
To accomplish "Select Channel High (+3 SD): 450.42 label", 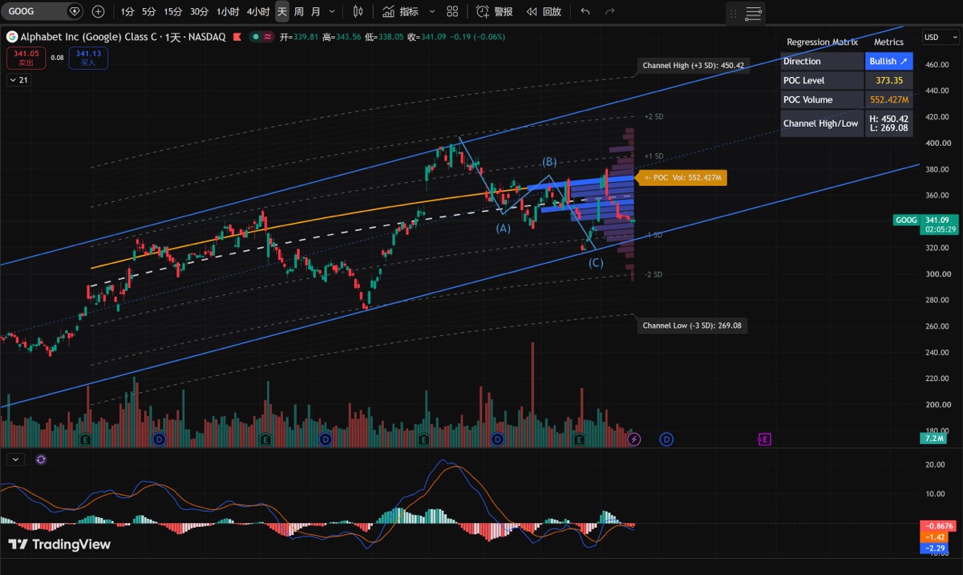I will click(x=693, y=66).
